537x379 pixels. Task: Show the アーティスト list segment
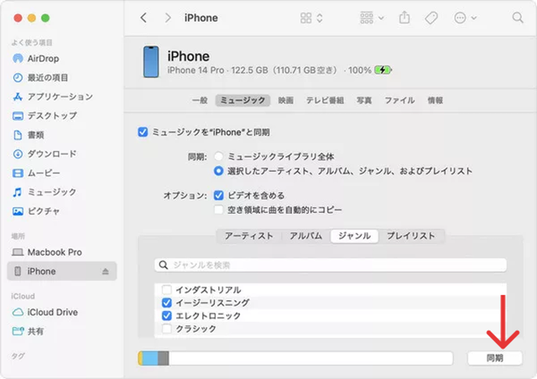point(249,236)
